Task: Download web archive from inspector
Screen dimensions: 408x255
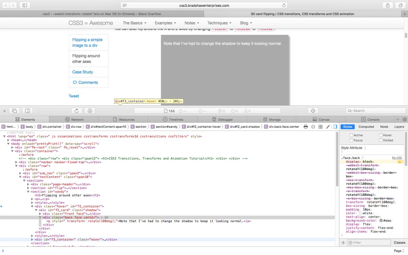Action: (90, 111)
